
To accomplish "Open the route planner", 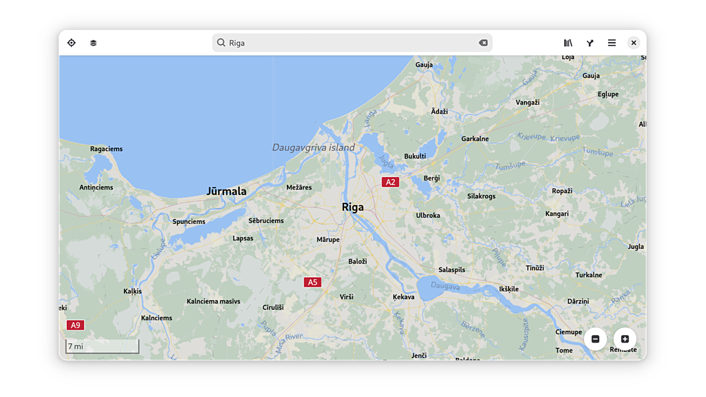I will (x=590, y=43).
